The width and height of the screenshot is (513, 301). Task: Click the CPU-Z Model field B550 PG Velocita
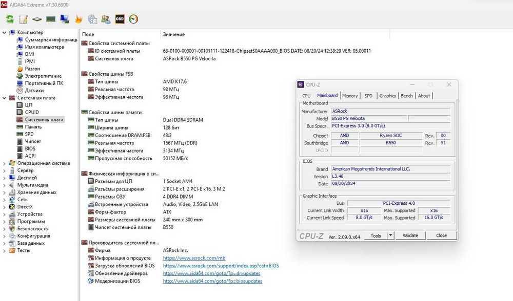point(369,119)
